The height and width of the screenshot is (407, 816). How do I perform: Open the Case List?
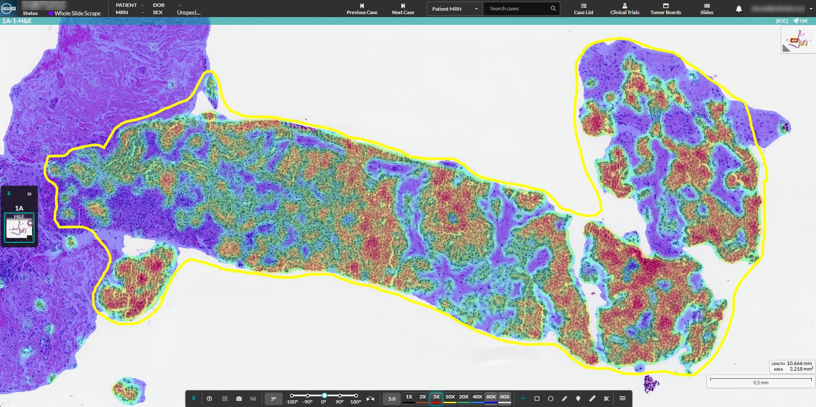[x=583, y=9]
